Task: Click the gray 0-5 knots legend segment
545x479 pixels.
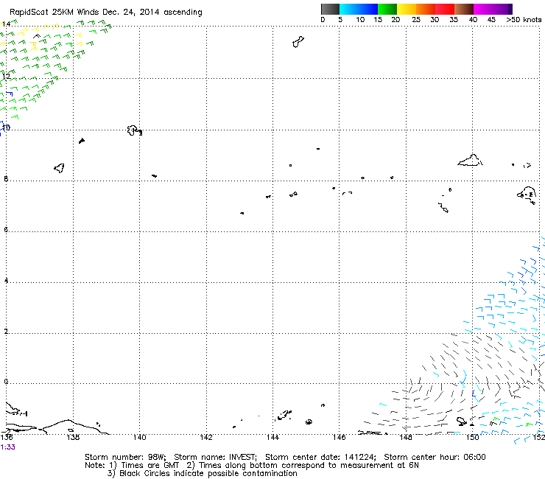Action: tap(330, 9)
